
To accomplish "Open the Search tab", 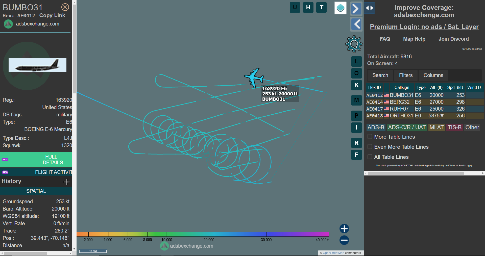I will 380,75.
